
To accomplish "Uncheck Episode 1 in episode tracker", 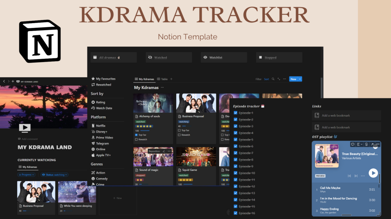I will click(235, 113).
